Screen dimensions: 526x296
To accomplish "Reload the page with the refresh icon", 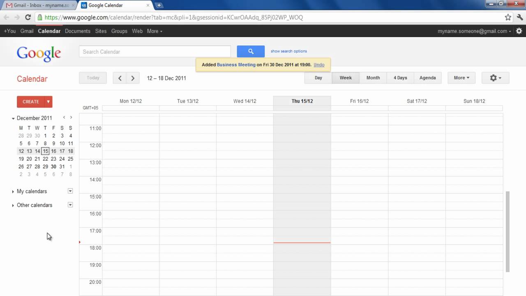I will click(x=28, y=17).
